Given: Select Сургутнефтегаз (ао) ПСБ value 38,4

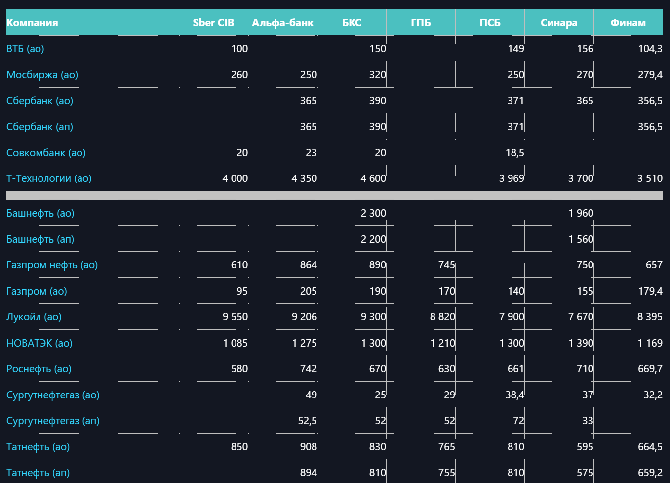Looking at the screenshot, I should click(515, 395).
